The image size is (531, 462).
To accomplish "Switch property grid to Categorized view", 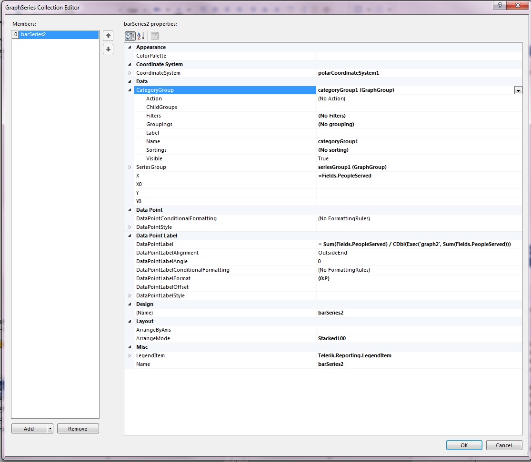I will pyautogui.click(x=130, y=36).
